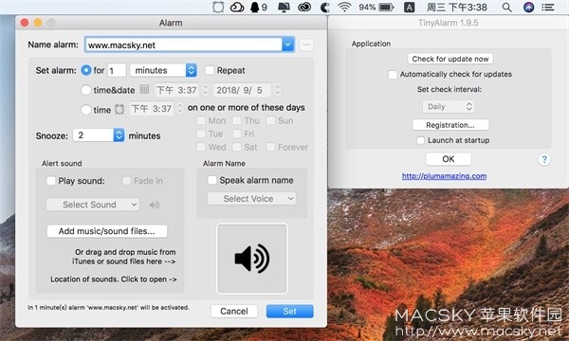
Task: Open Spotlight search magnifier in menu bar
Action: tap(506, 8)
